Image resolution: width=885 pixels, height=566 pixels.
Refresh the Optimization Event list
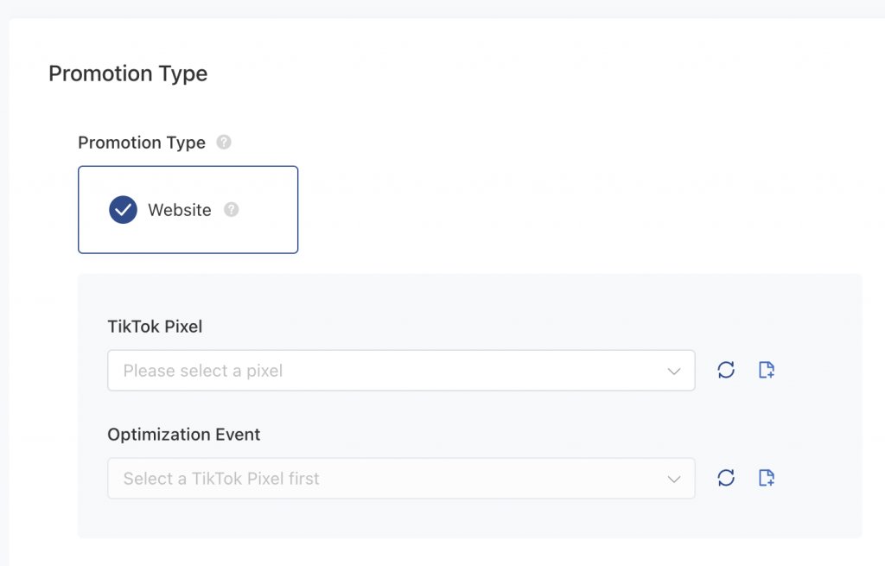click(x=726, y=478)
